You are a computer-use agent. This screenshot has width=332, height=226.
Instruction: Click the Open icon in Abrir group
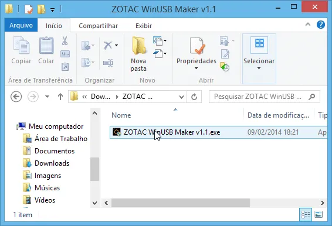tap(225, 41)
